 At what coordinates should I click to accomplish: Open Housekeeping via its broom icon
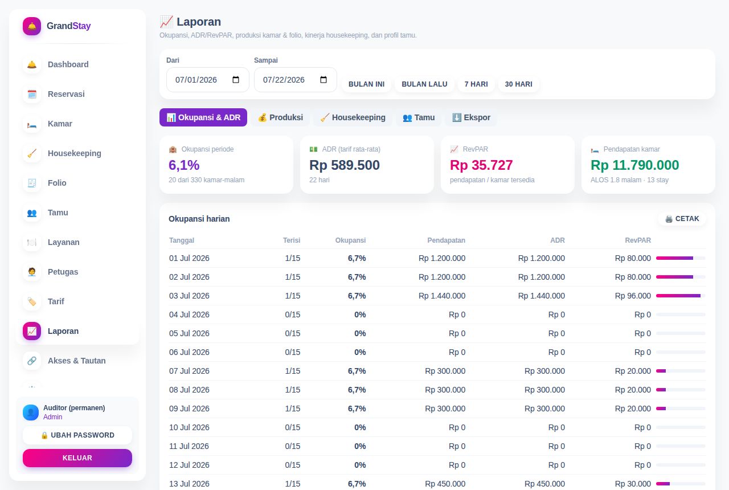click(x=32, y=153)
